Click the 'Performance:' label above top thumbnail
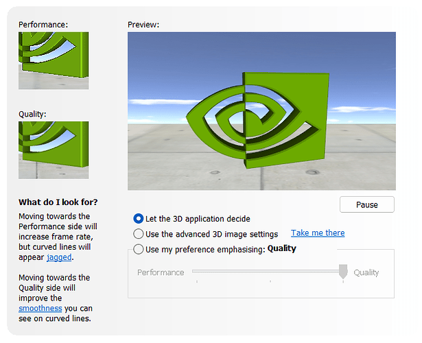Screen dimensions: 422x343 coord(43,25)
